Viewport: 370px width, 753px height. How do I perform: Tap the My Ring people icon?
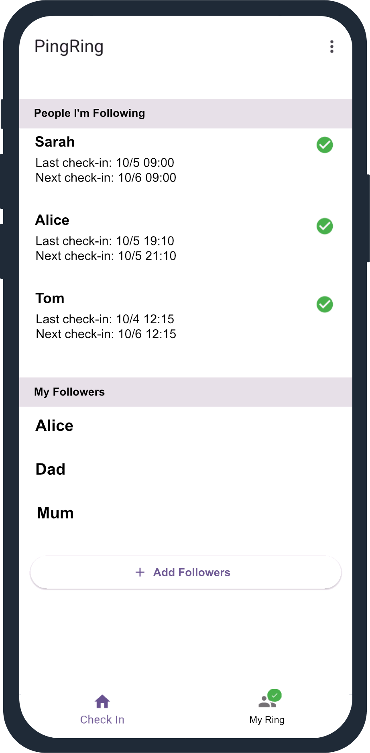click(x=268, y=701)
